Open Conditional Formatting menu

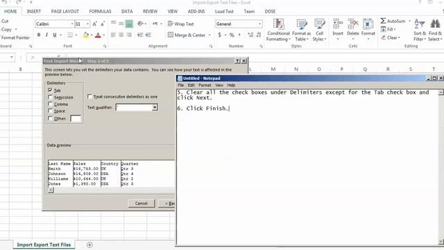278,30
